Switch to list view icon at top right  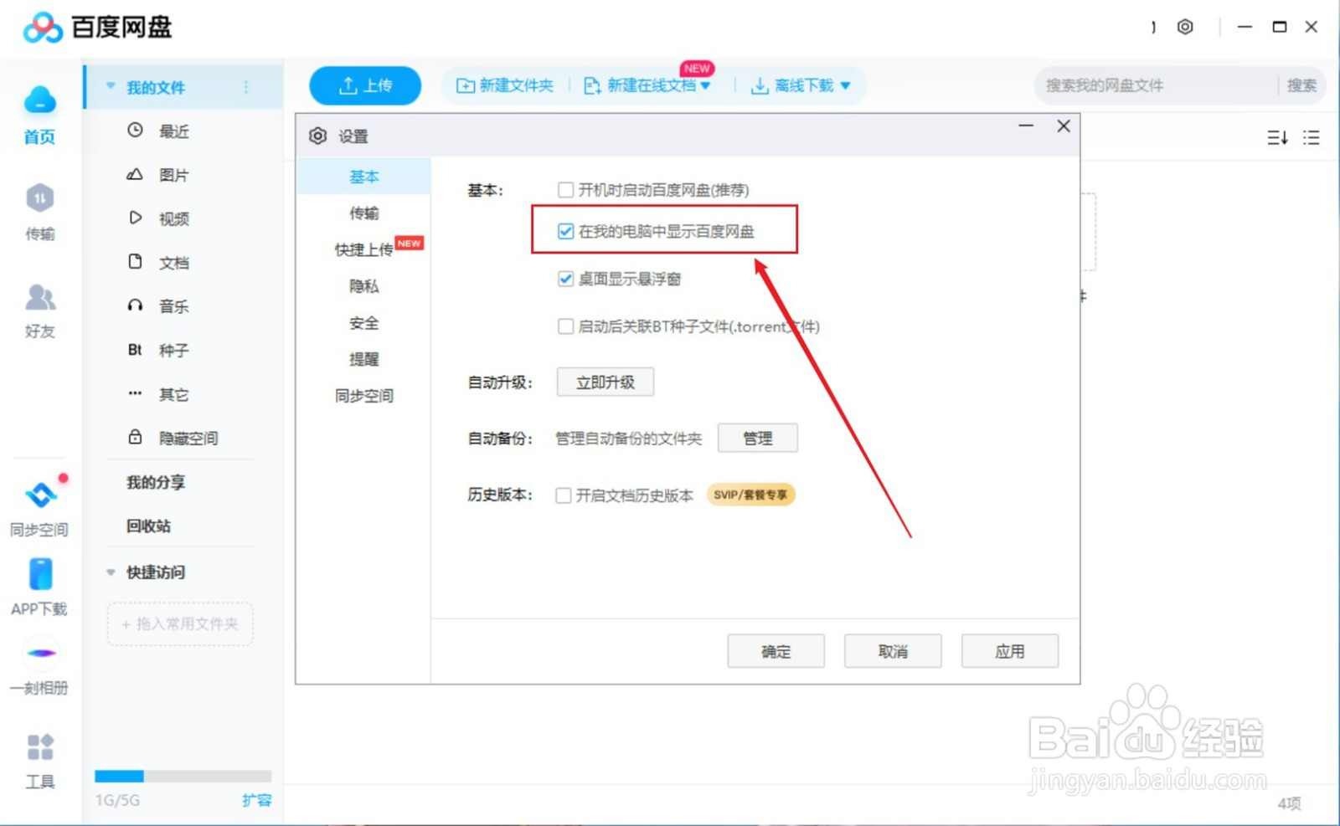coord(1312,137)
